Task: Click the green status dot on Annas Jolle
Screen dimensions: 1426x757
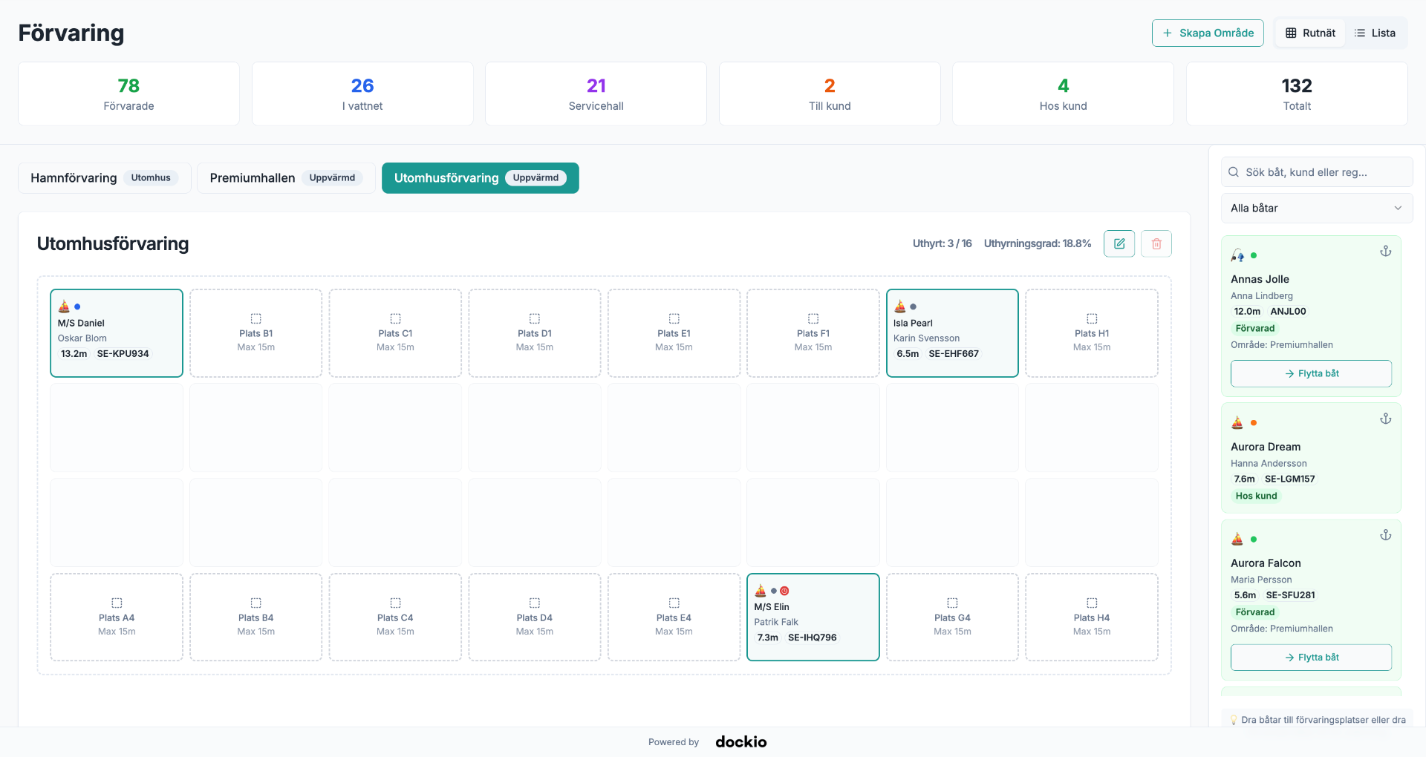Action: point(1254,255)
